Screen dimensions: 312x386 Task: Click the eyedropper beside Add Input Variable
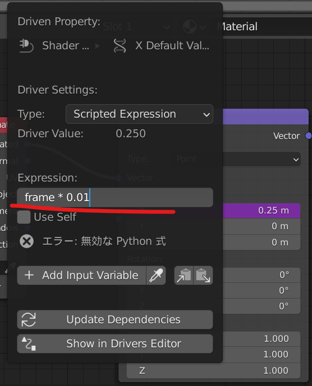point(156,275)
